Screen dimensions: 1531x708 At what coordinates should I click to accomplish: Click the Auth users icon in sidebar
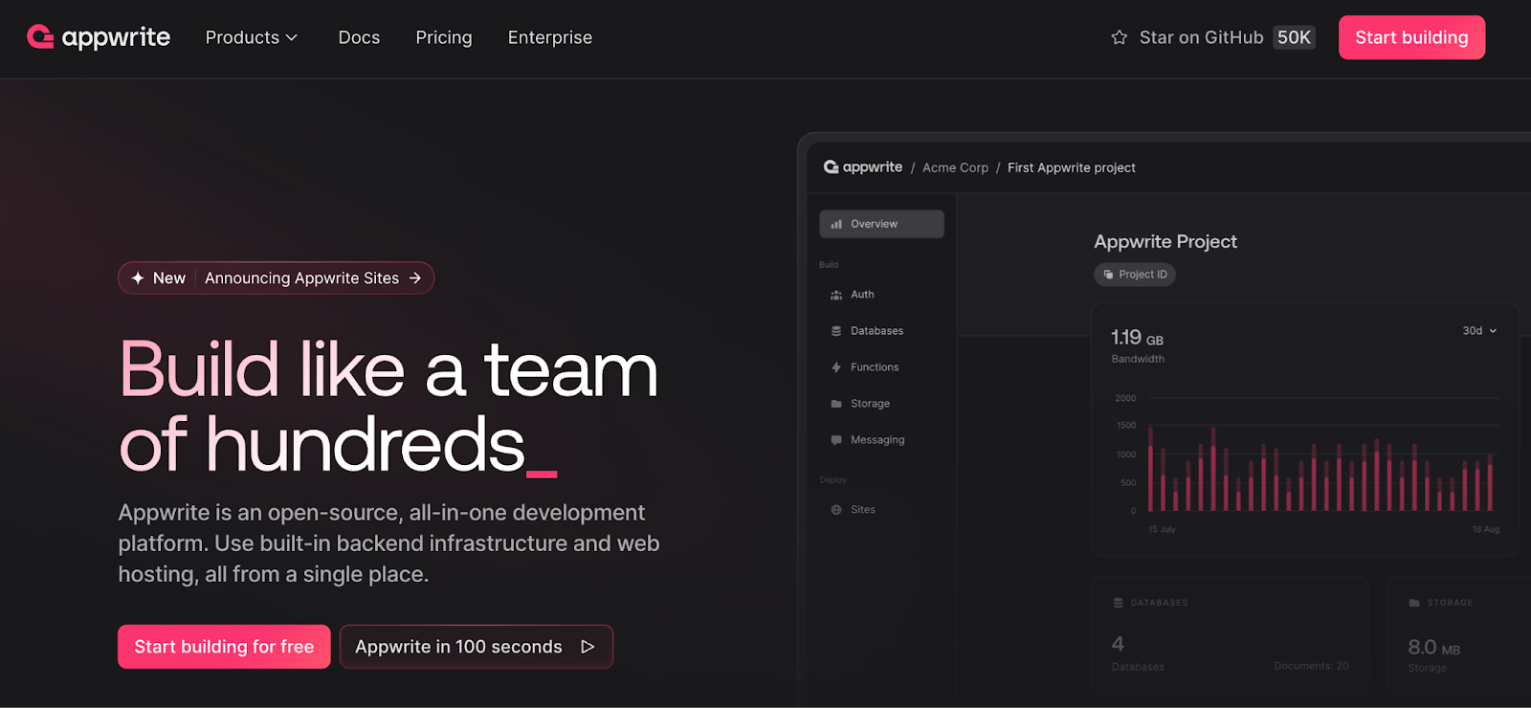[836, 295]
